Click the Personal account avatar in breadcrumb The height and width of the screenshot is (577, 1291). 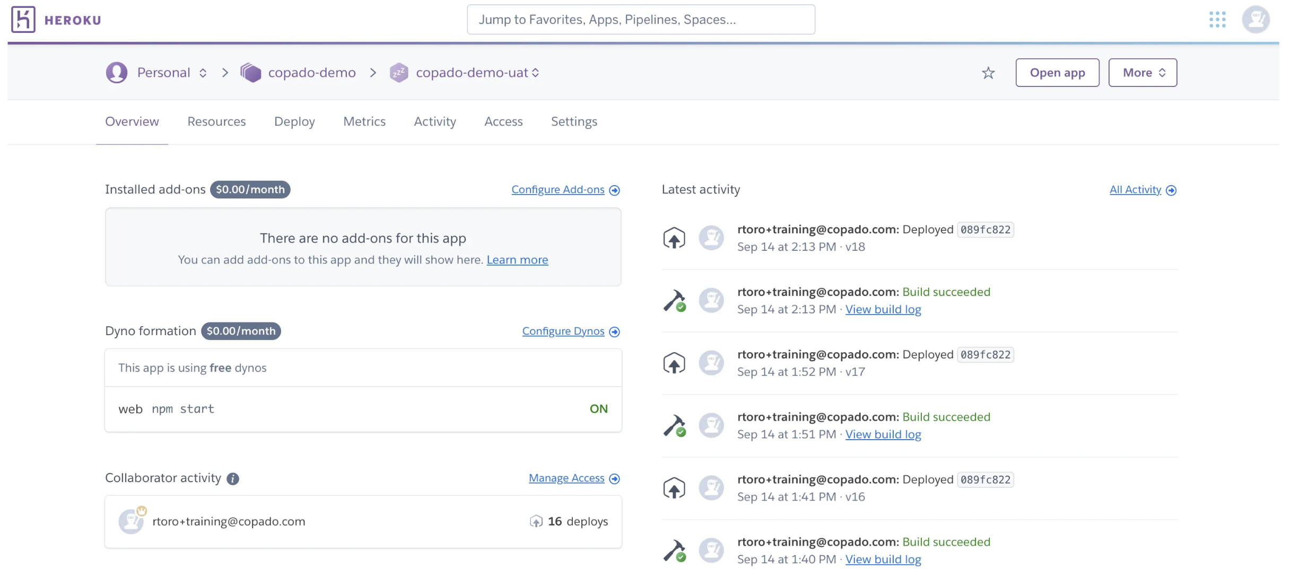click(116, 72)
